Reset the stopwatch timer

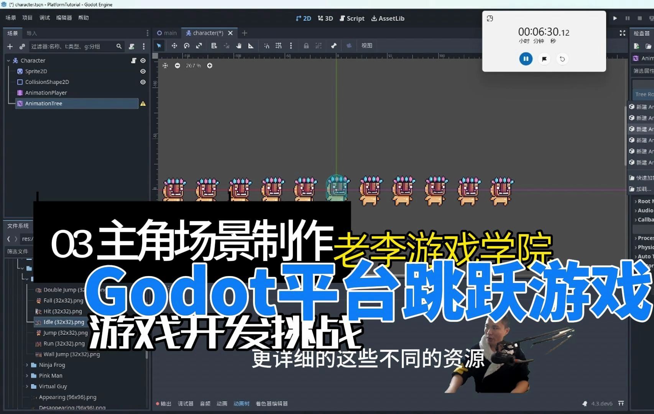tap(562, 59)
